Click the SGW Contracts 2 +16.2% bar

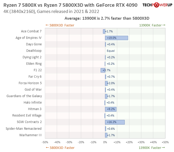click(115, 122)
